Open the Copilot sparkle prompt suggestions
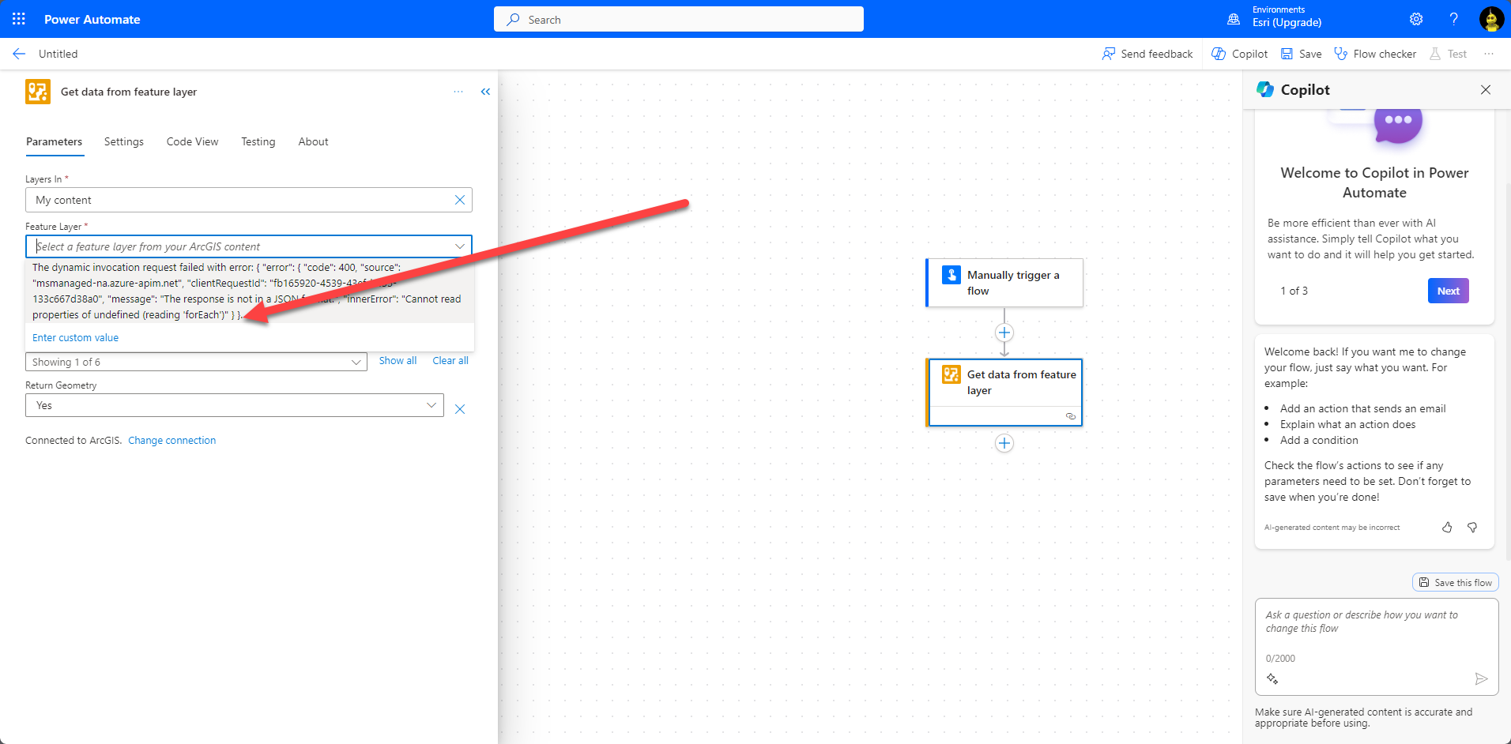 pos(1272,678)
